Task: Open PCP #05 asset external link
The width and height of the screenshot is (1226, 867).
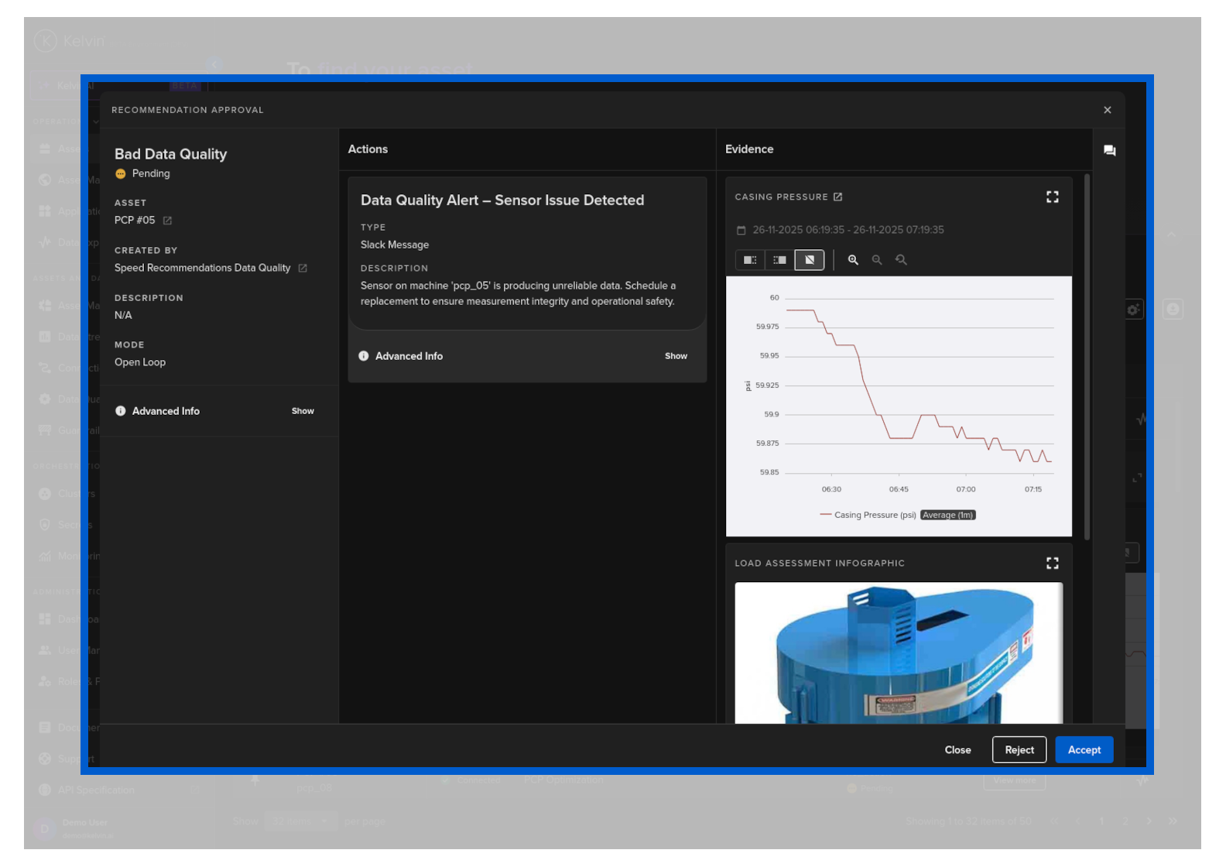Action: pyautogui.click(x=167, y=221)
